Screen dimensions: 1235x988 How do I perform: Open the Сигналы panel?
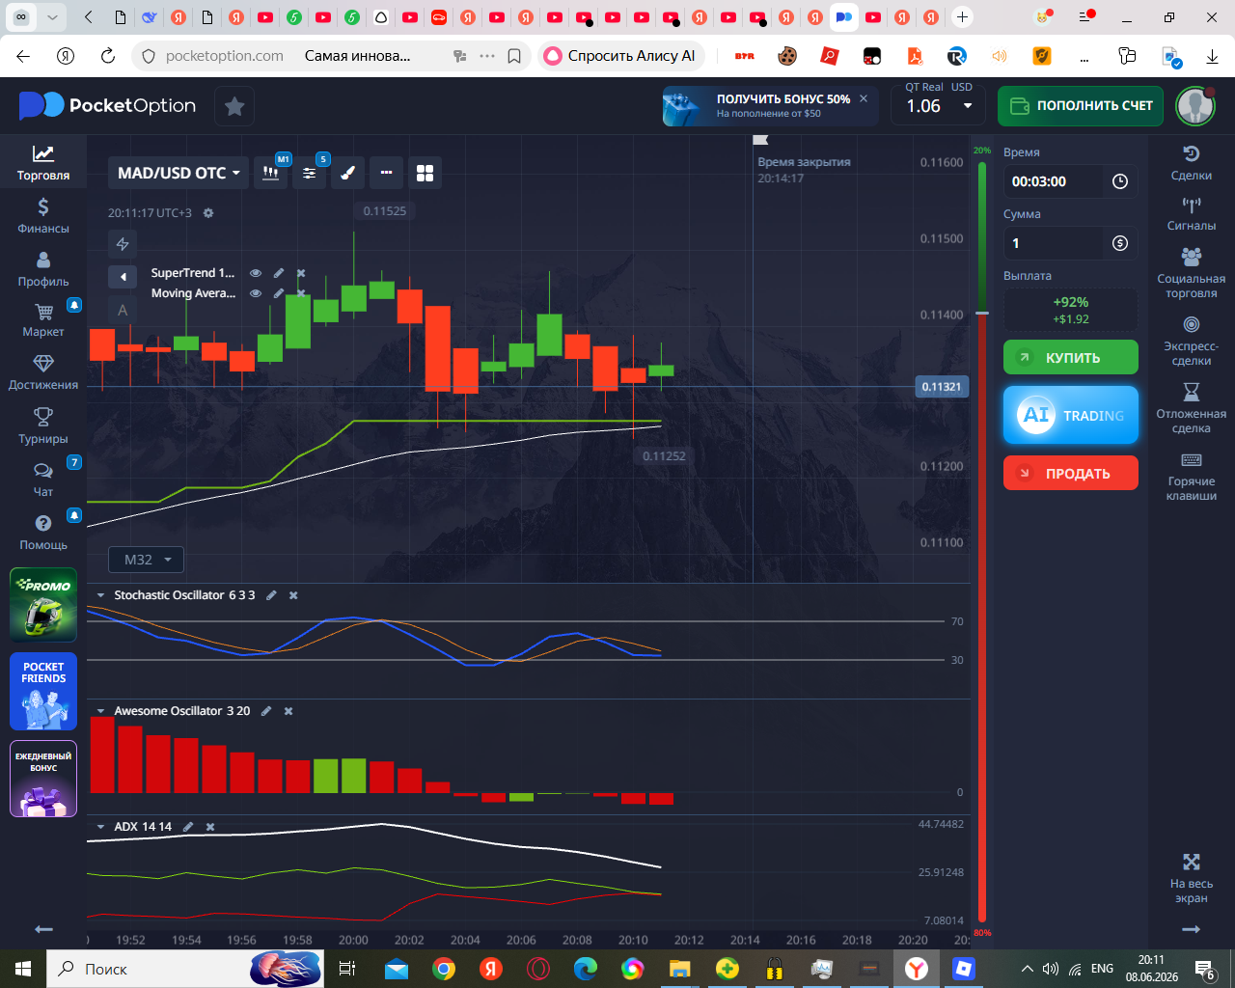[x=1192, y=214]
